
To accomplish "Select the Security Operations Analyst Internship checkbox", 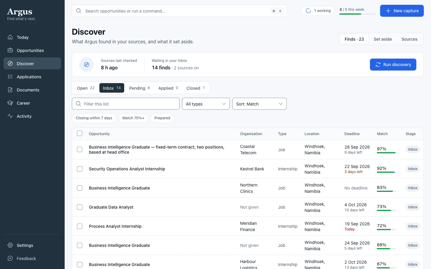I will (x=80, y=169).
